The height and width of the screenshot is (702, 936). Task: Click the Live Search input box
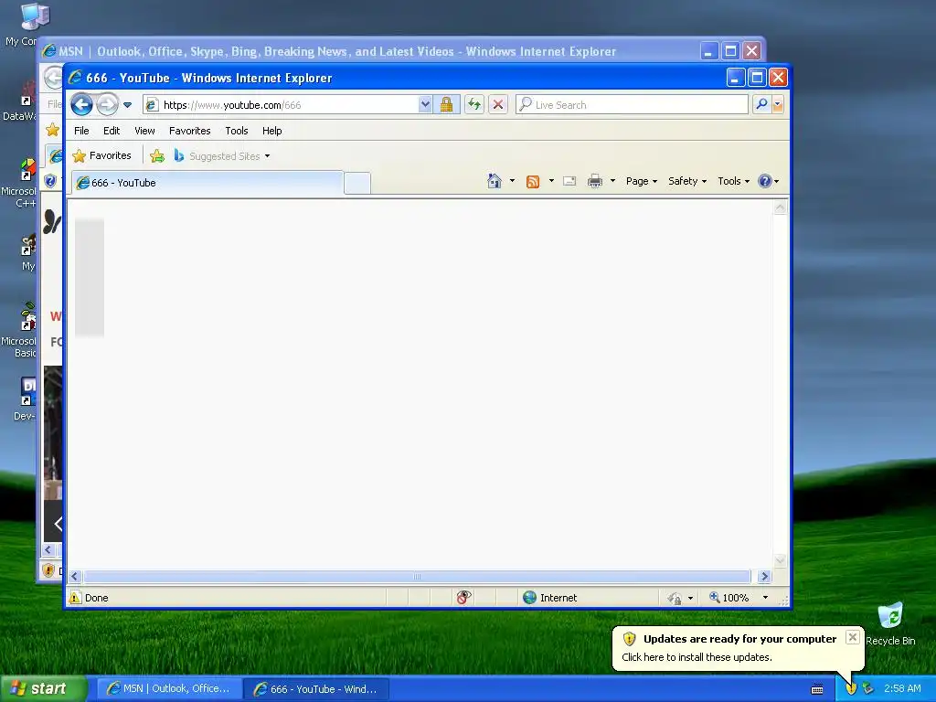(x=632, y=105)
